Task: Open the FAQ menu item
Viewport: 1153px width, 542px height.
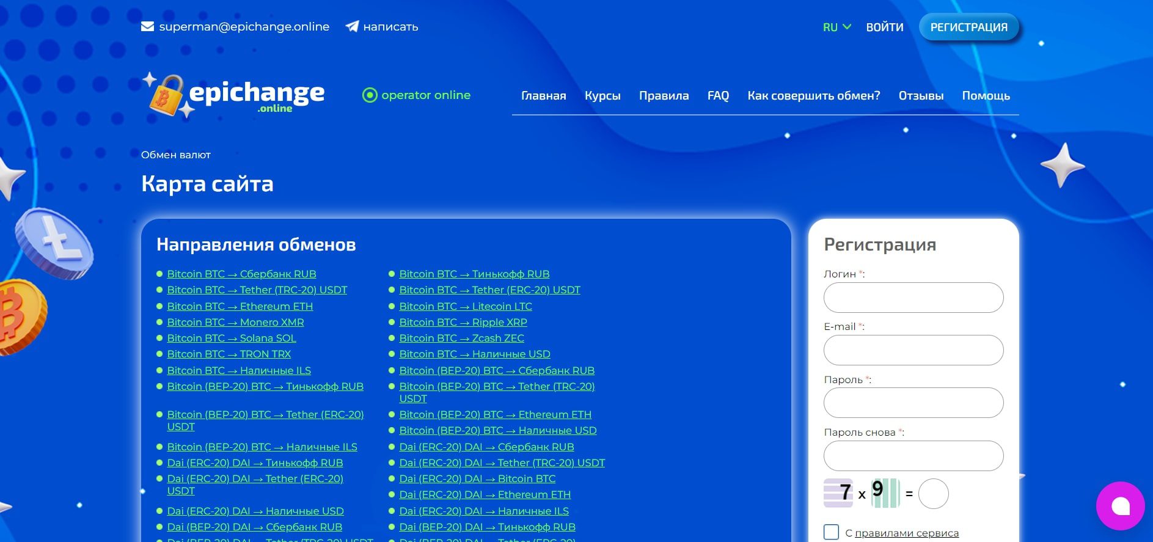Action: pyautogui.click(x=718, y=95)
